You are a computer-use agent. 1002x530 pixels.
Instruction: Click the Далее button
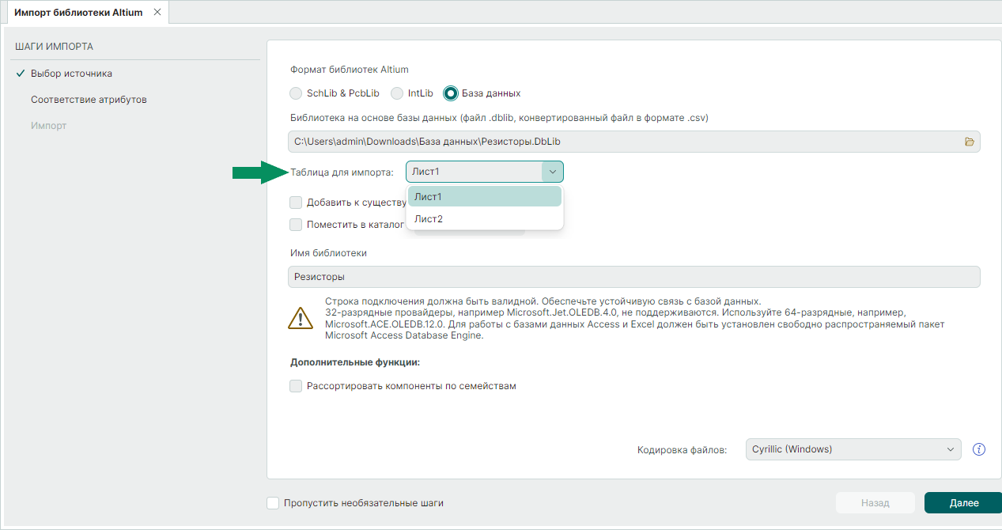(x=963, y=503)
